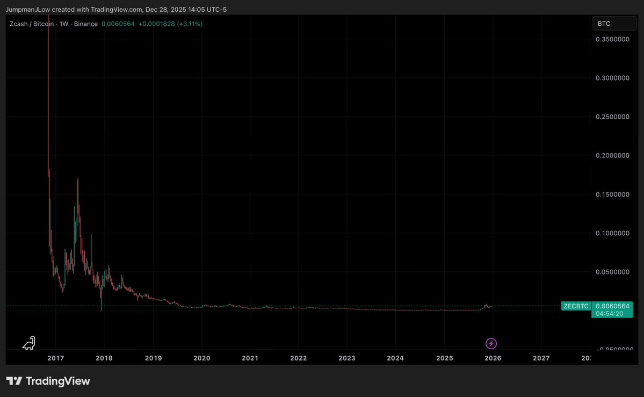Click the countdown timer 04:54:20

click(x=610, y=314)
